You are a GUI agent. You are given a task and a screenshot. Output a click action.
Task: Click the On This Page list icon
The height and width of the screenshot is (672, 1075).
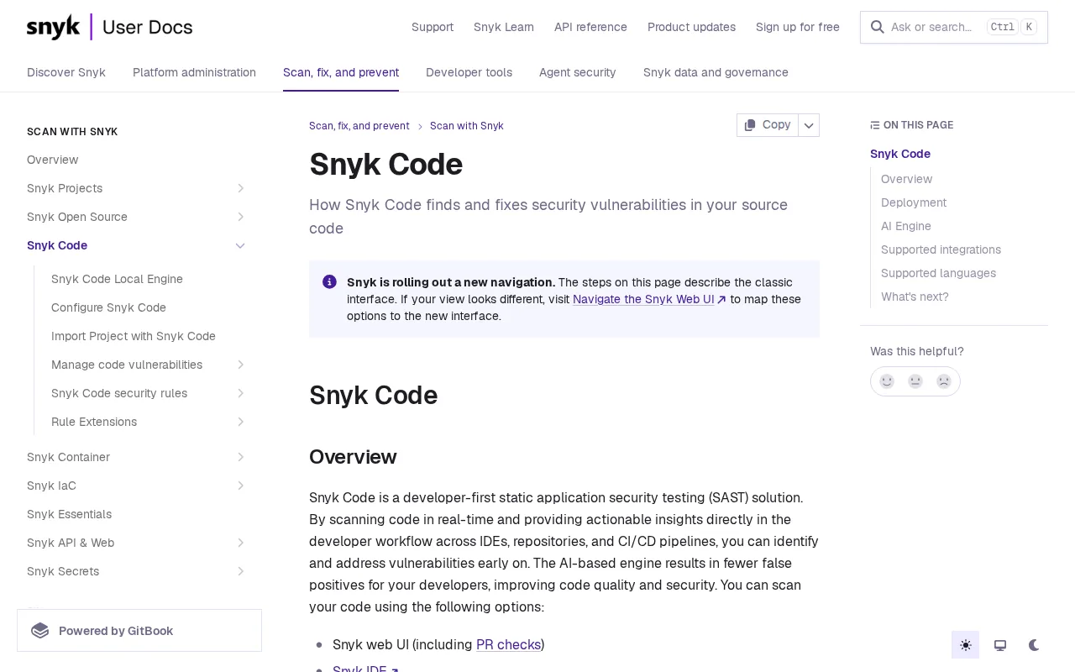tap(875, 125)
